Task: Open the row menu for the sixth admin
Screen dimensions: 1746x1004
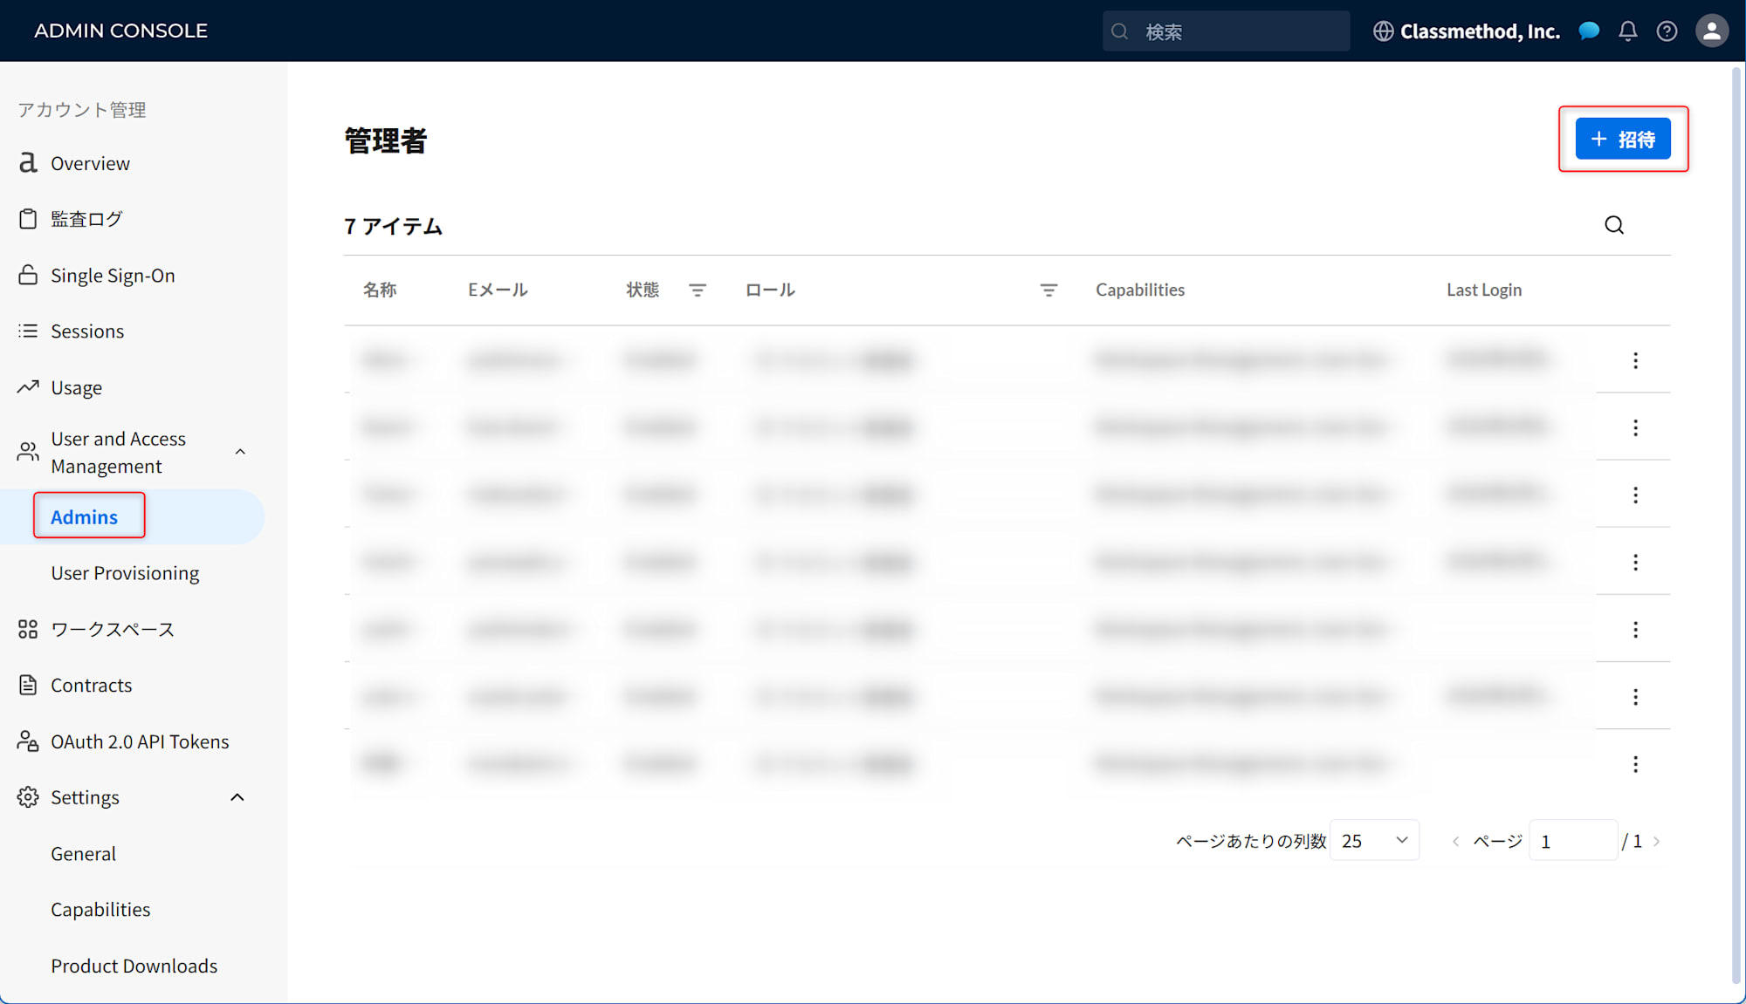Action: click(x=1635, y=696)
